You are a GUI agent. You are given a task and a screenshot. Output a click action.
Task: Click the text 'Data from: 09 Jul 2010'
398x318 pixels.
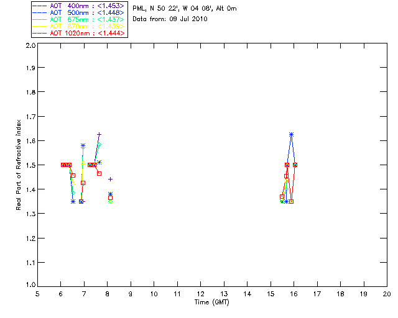[170, 19]
